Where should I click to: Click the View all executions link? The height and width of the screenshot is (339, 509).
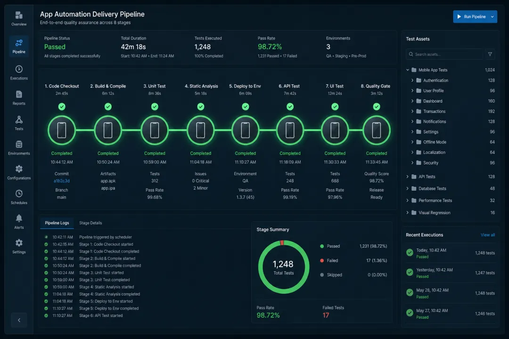(x=488, y=235)
